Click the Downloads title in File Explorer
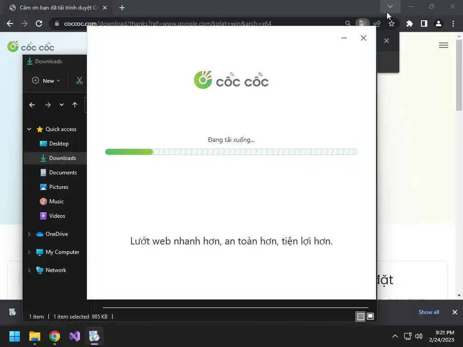Image resolution: width=463 pixels, height=347 pixels. [x=48, y=61]
